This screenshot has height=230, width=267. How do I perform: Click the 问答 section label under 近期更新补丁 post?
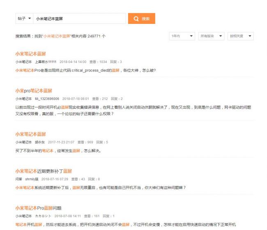[x=19, y=179]
